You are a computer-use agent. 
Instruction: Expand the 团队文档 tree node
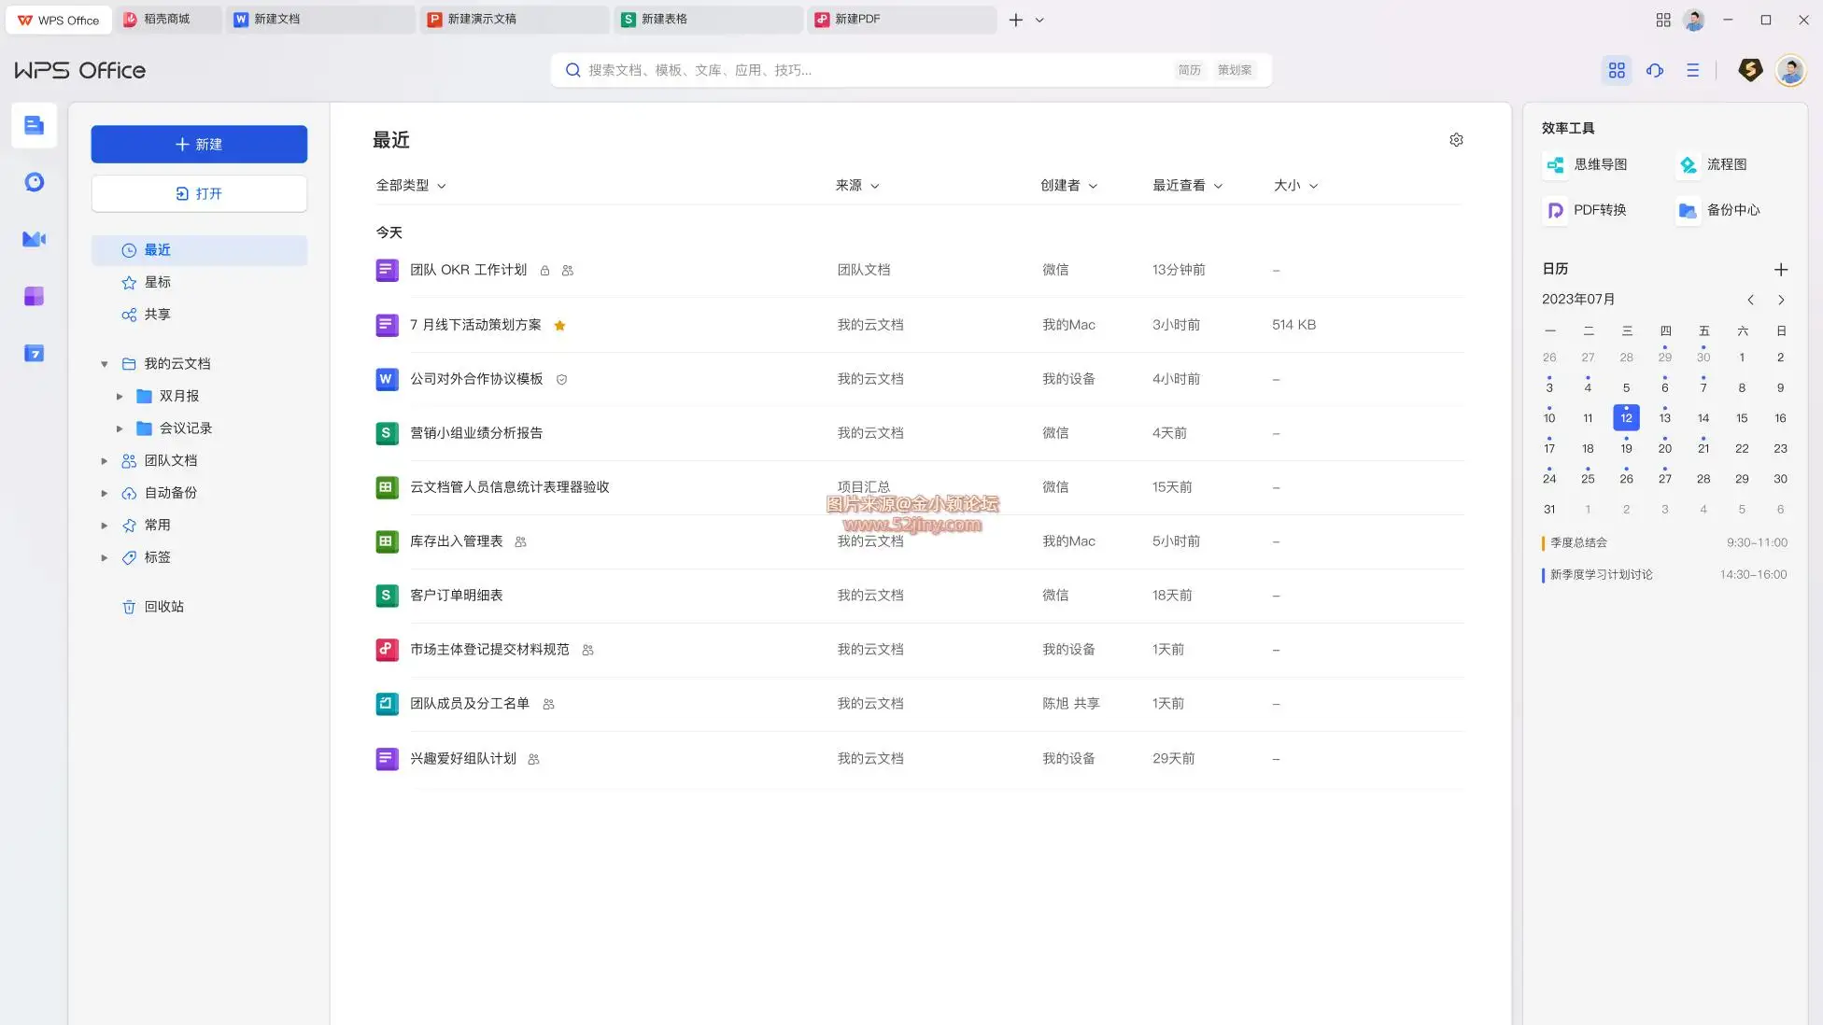coord(105,461)
